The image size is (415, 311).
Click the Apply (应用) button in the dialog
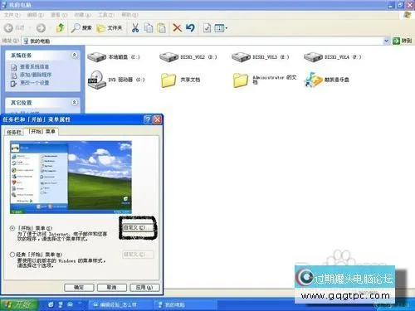point(144,288)
